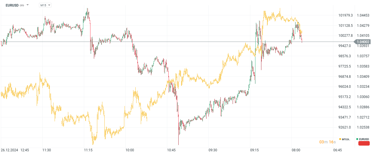Screen dimensions: 374x155
Task: Select the 26.12.2024 12:45 date label
Action: pyautogui.click(x=15, y=150)
